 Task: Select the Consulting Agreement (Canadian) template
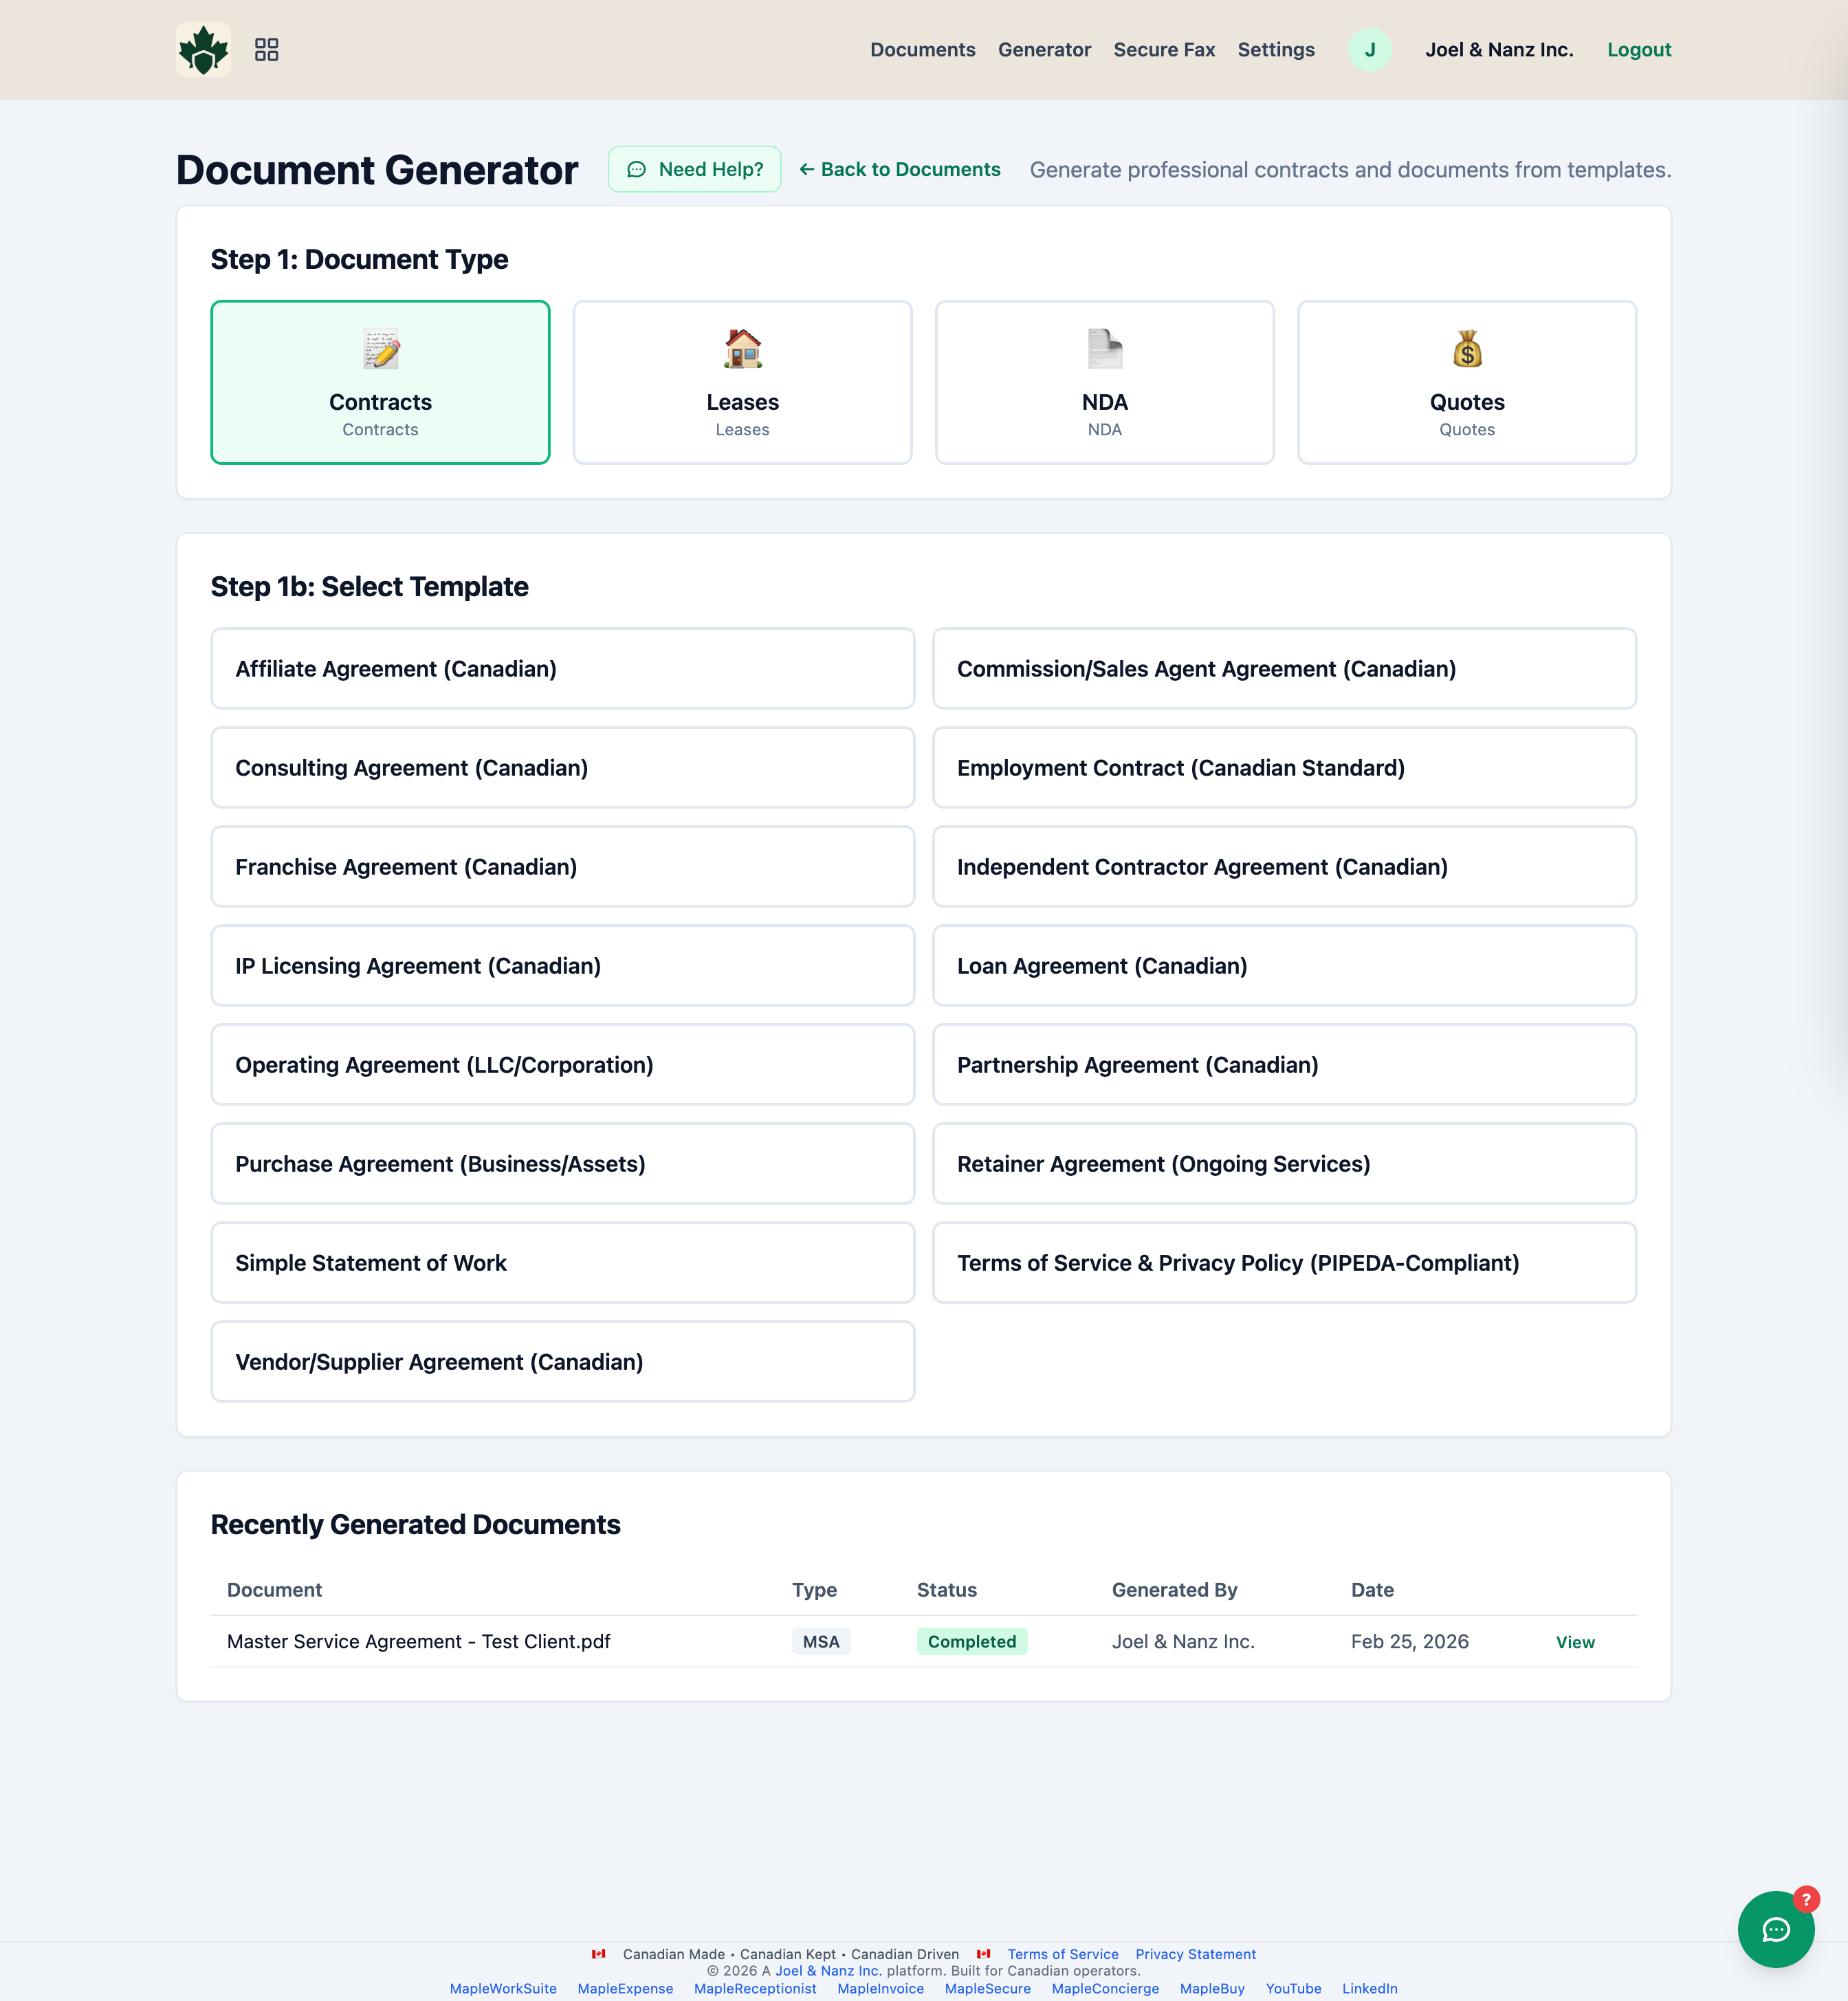point(562,768)
